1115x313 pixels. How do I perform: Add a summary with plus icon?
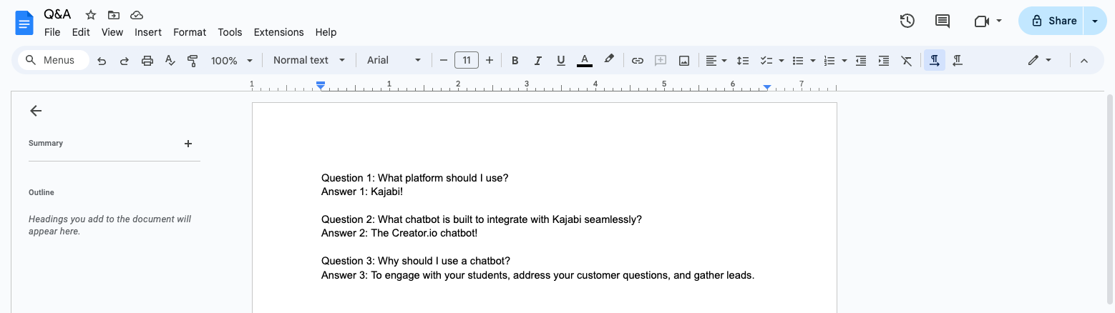pos(188,144)
